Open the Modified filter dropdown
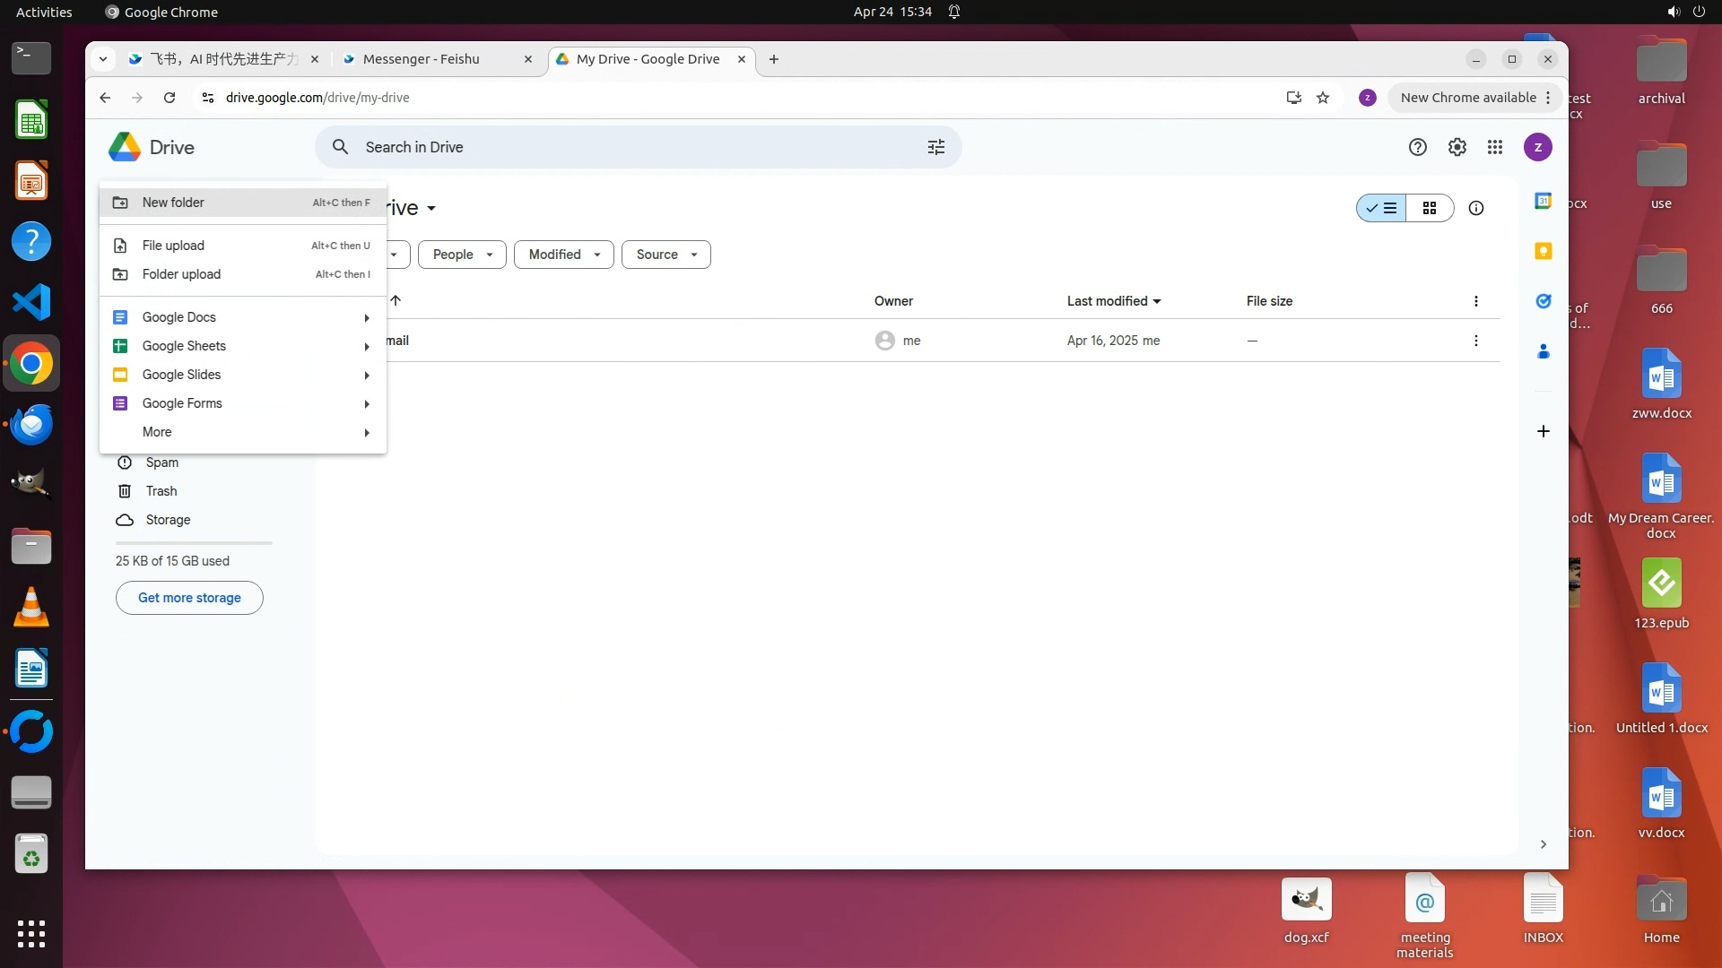This screenshot has width=1722, height=968. point(563,255)
